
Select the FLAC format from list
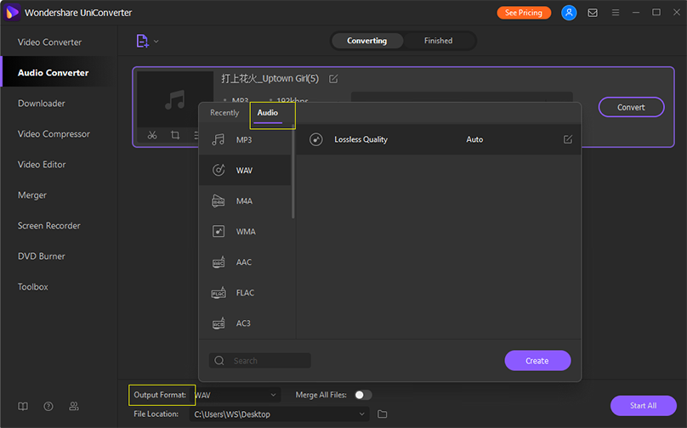(245, 293)
